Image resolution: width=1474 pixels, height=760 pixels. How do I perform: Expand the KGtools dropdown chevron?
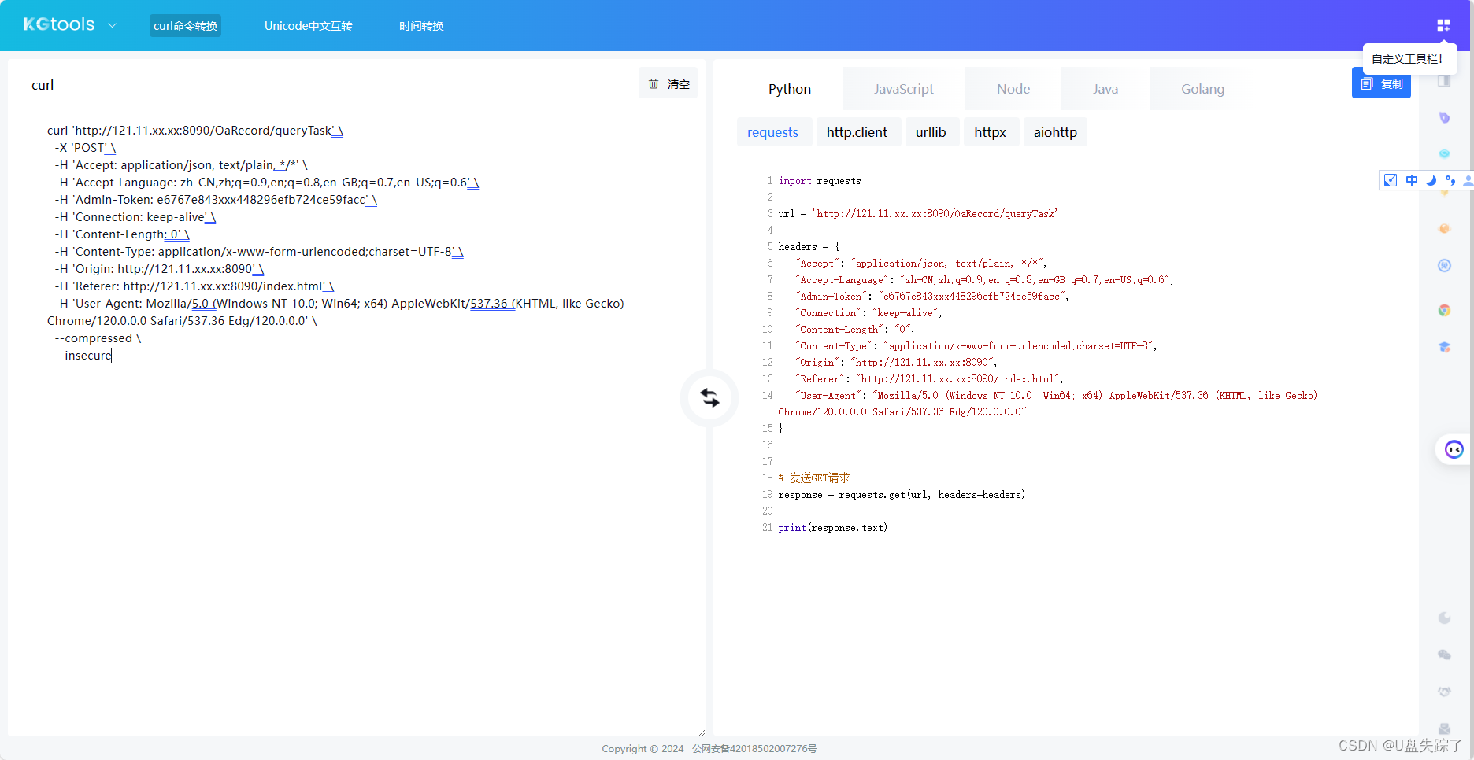point(113,26)
